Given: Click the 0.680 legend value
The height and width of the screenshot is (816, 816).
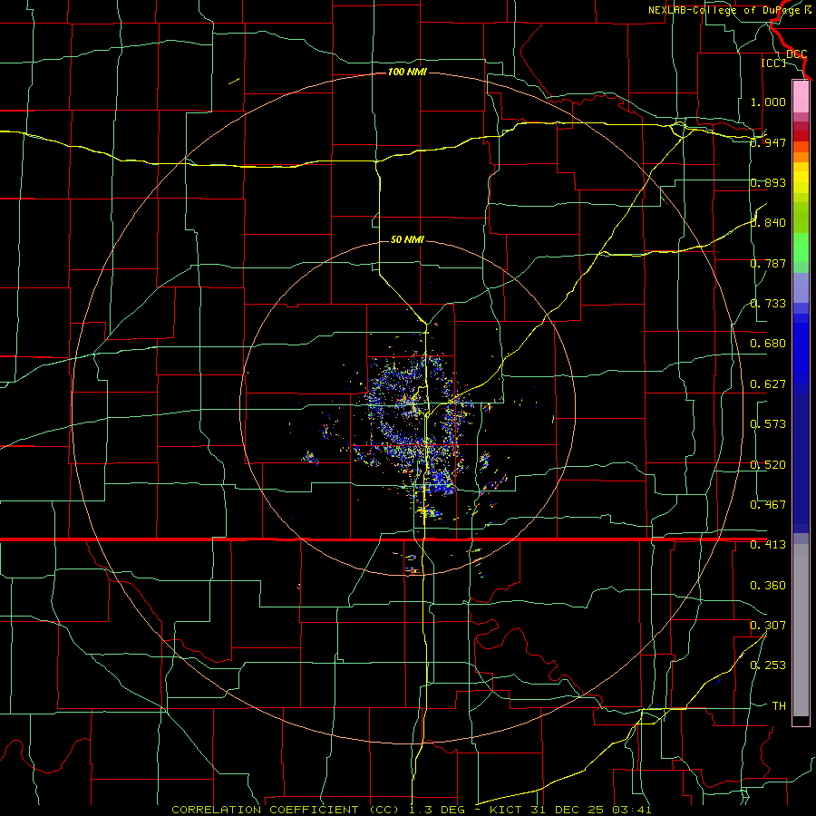Looking at the screenshot, I should [x=768, y=344].
